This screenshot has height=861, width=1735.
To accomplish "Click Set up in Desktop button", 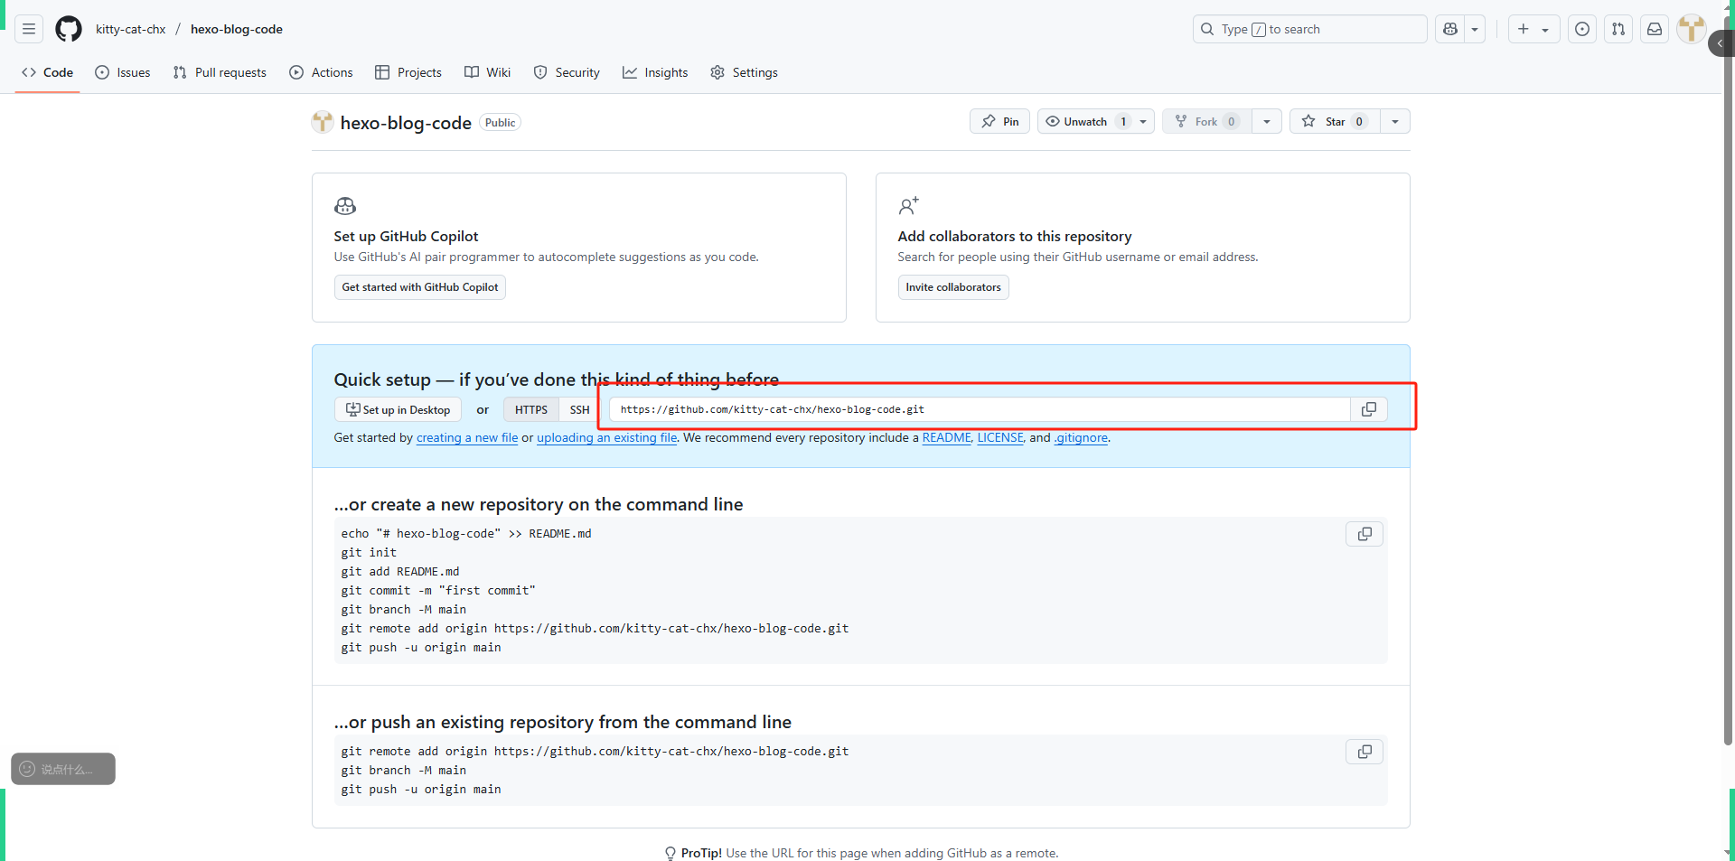I will tap(398, 409).
